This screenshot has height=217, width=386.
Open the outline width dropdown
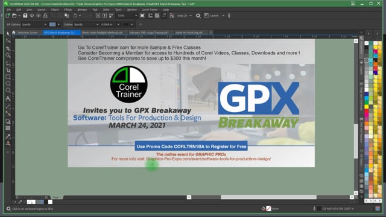click(118, 25)
